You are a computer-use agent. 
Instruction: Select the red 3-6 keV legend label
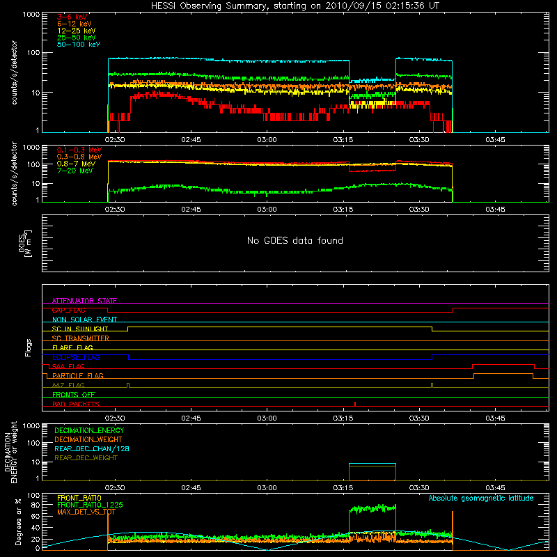72,17
